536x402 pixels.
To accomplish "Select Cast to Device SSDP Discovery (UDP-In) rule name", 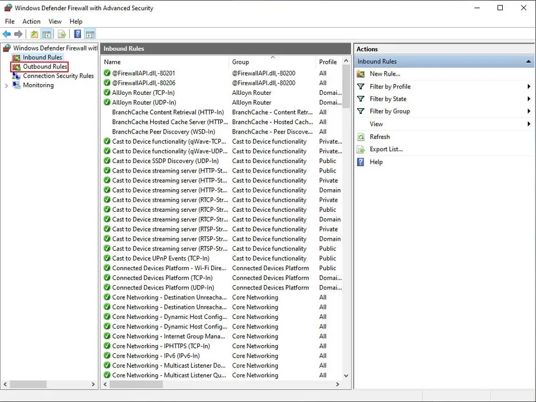I will coord(165,161).
